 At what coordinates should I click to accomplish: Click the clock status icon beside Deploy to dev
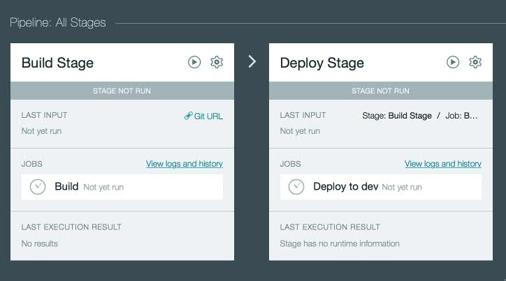296,187
